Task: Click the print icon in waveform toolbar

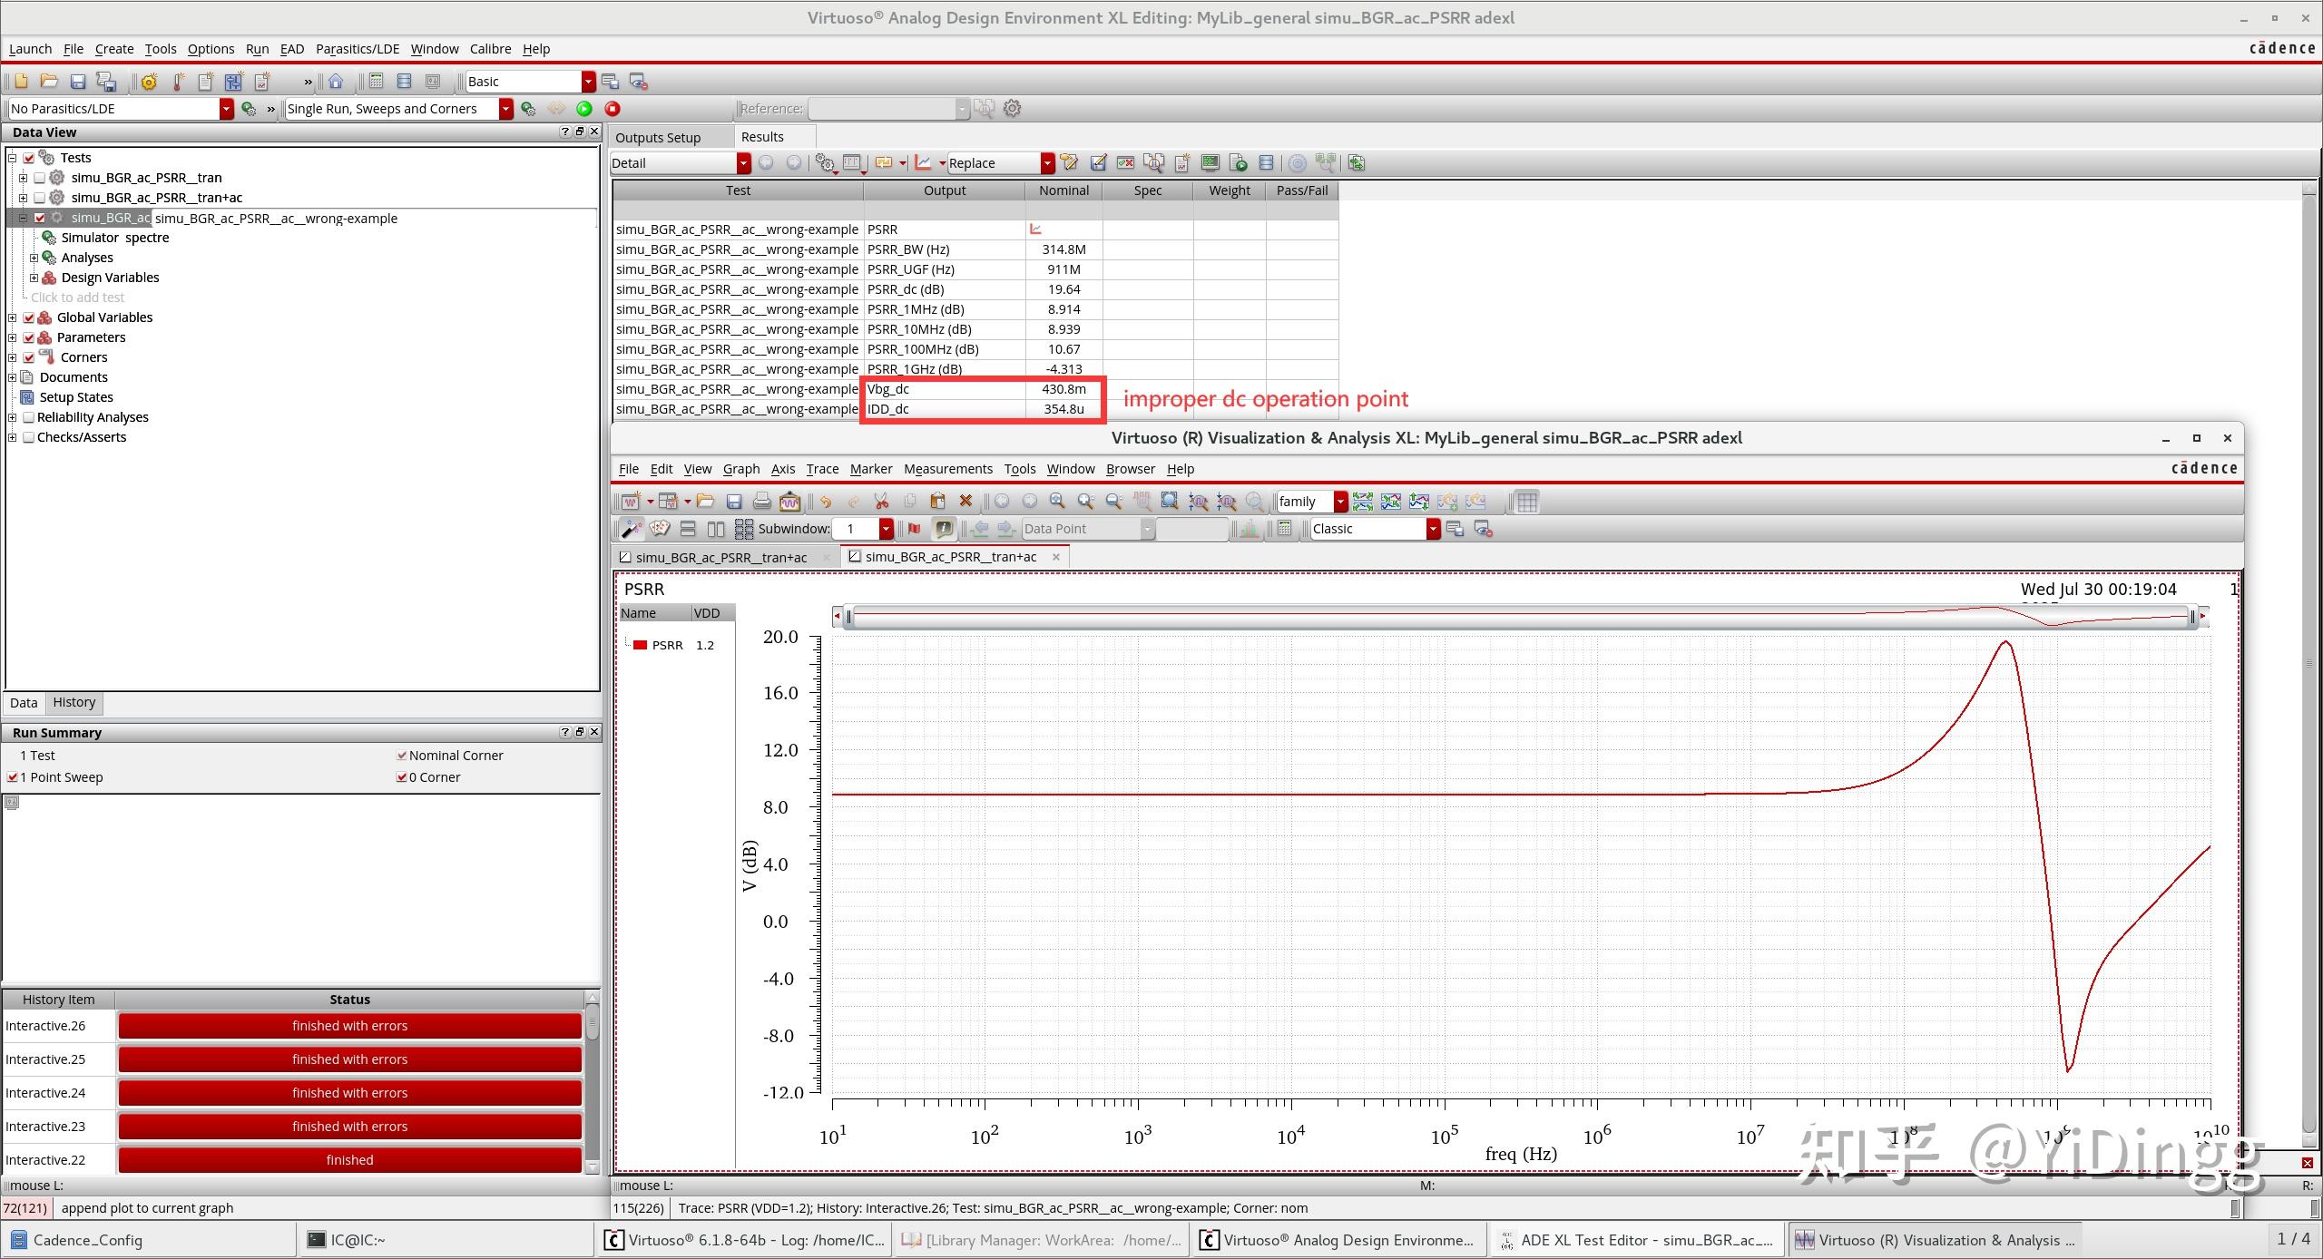Action: coord(762,502)
